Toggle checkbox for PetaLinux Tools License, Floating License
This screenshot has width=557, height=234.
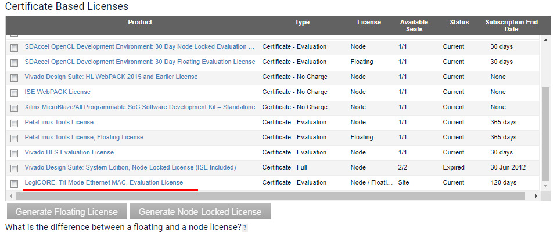point(14,138)
